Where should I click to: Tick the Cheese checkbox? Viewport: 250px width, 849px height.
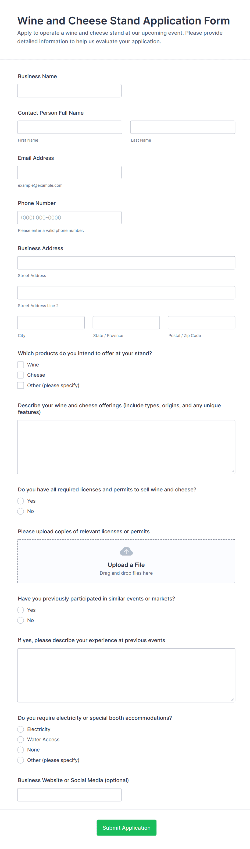click(x=21, y=375)
